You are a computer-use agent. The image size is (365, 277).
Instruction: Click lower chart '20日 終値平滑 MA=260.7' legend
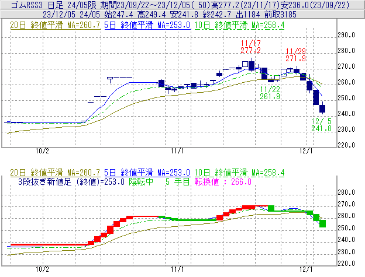(x=55, y=173)
